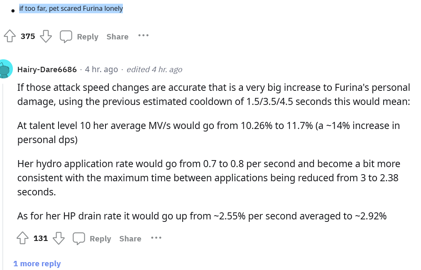Open more options on Hairy-Dare6686's comment

[x=156, y=238]
